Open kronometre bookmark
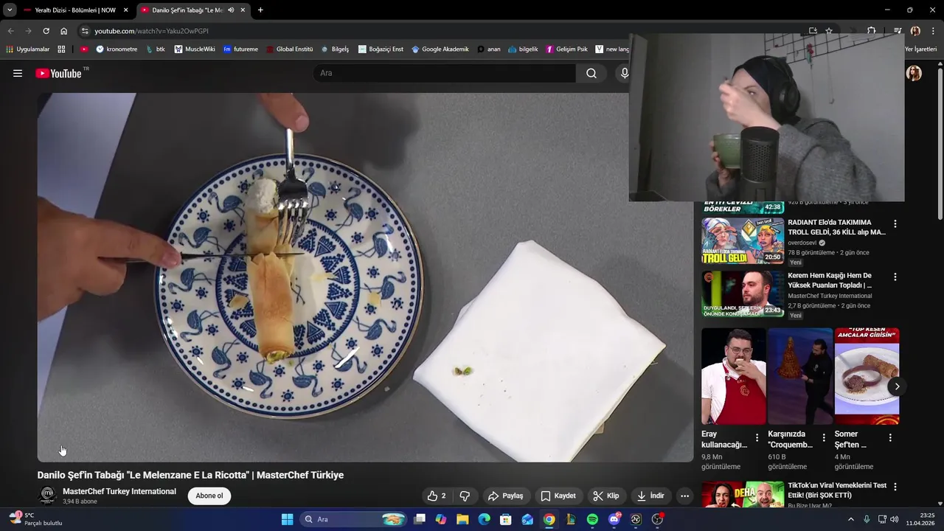This screenshot has width=944, height=531. [117, 49]
